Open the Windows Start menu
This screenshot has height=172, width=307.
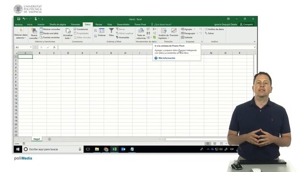(18, 149)
